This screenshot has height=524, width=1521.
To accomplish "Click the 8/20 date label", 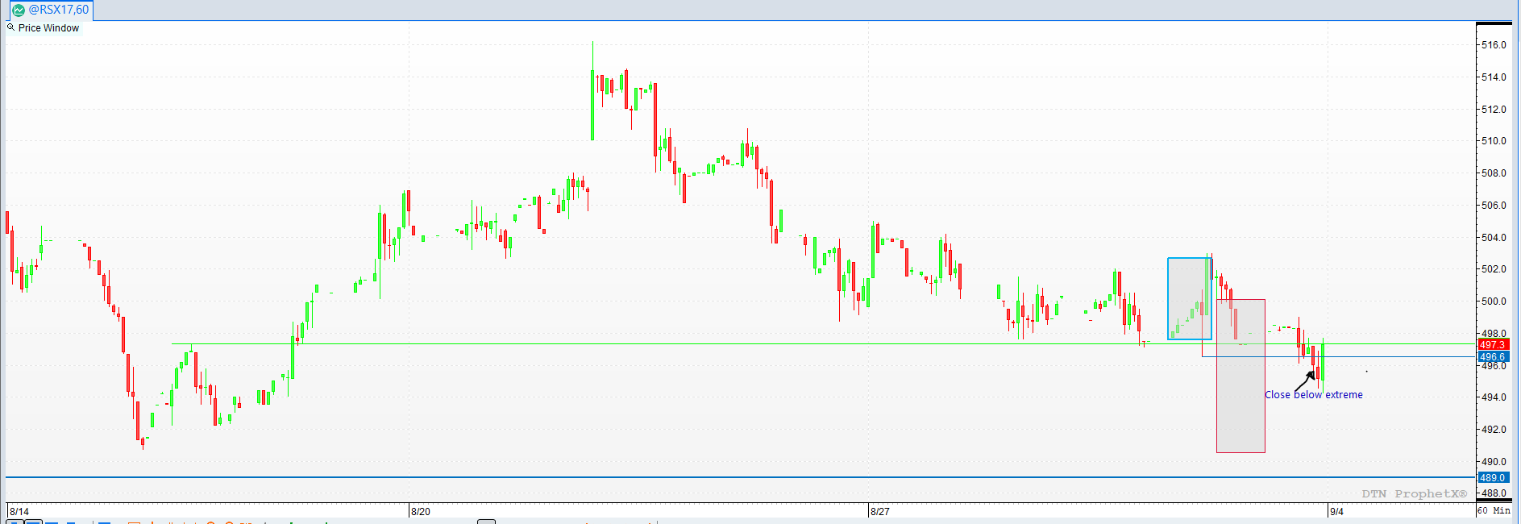I will click(421, 512).
